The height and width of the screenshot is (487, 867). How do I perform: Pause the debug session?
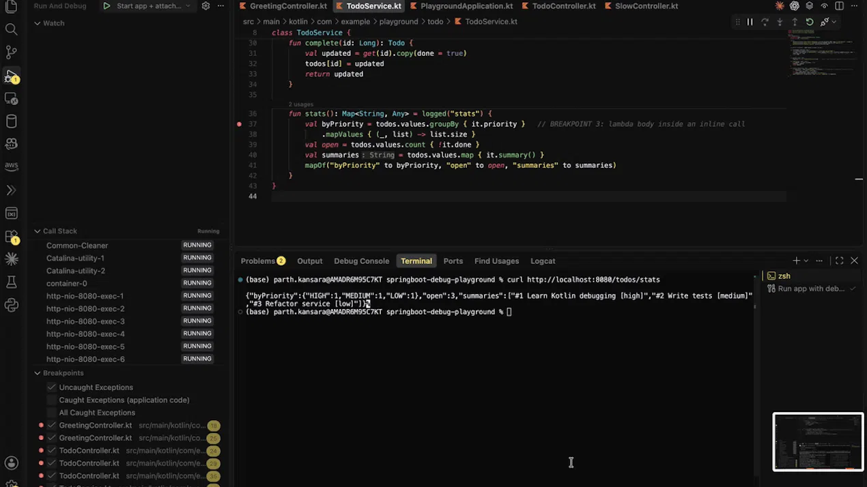750,22
